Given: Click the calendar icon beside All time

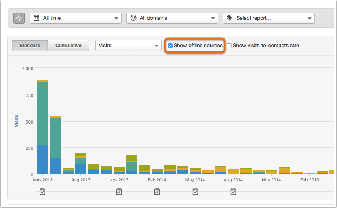Looking at the screenshot, I should pyautogui.click(x=36, y=18).
